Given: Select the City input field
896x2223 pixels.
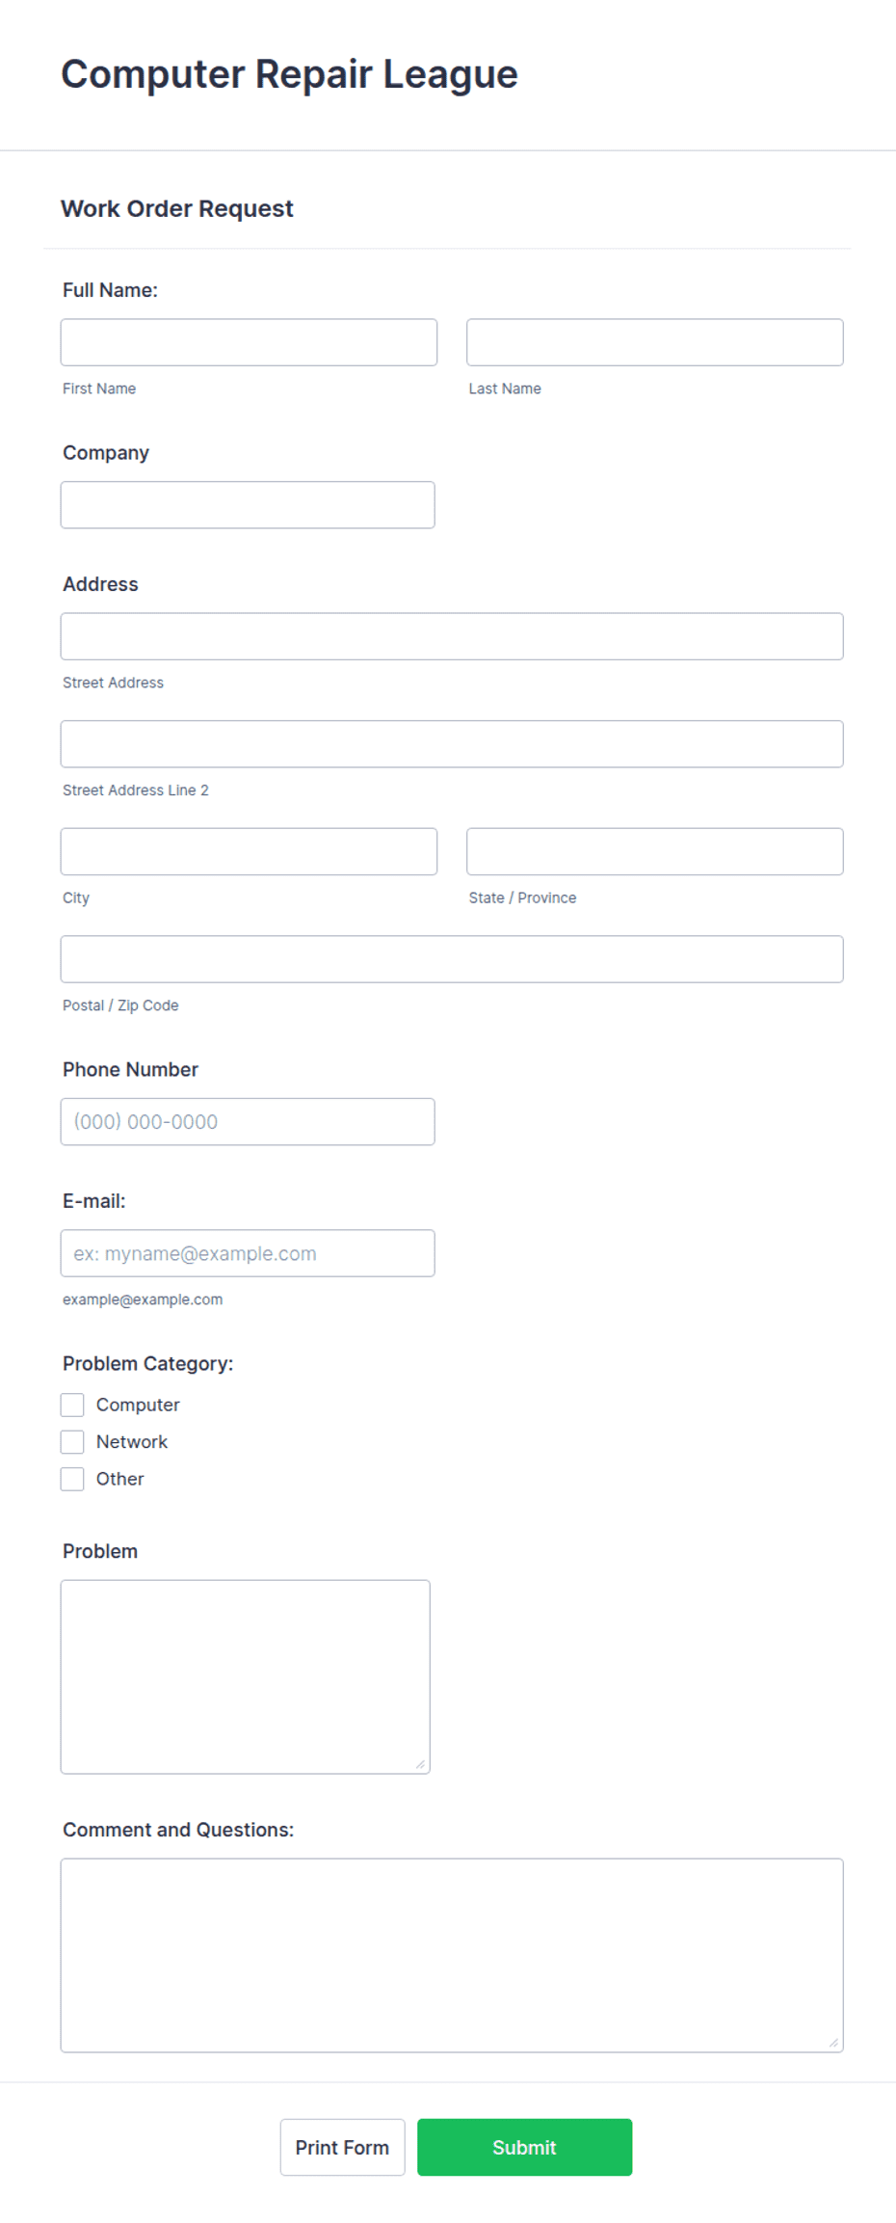Looking at the screenshot, I should (248, 851).
